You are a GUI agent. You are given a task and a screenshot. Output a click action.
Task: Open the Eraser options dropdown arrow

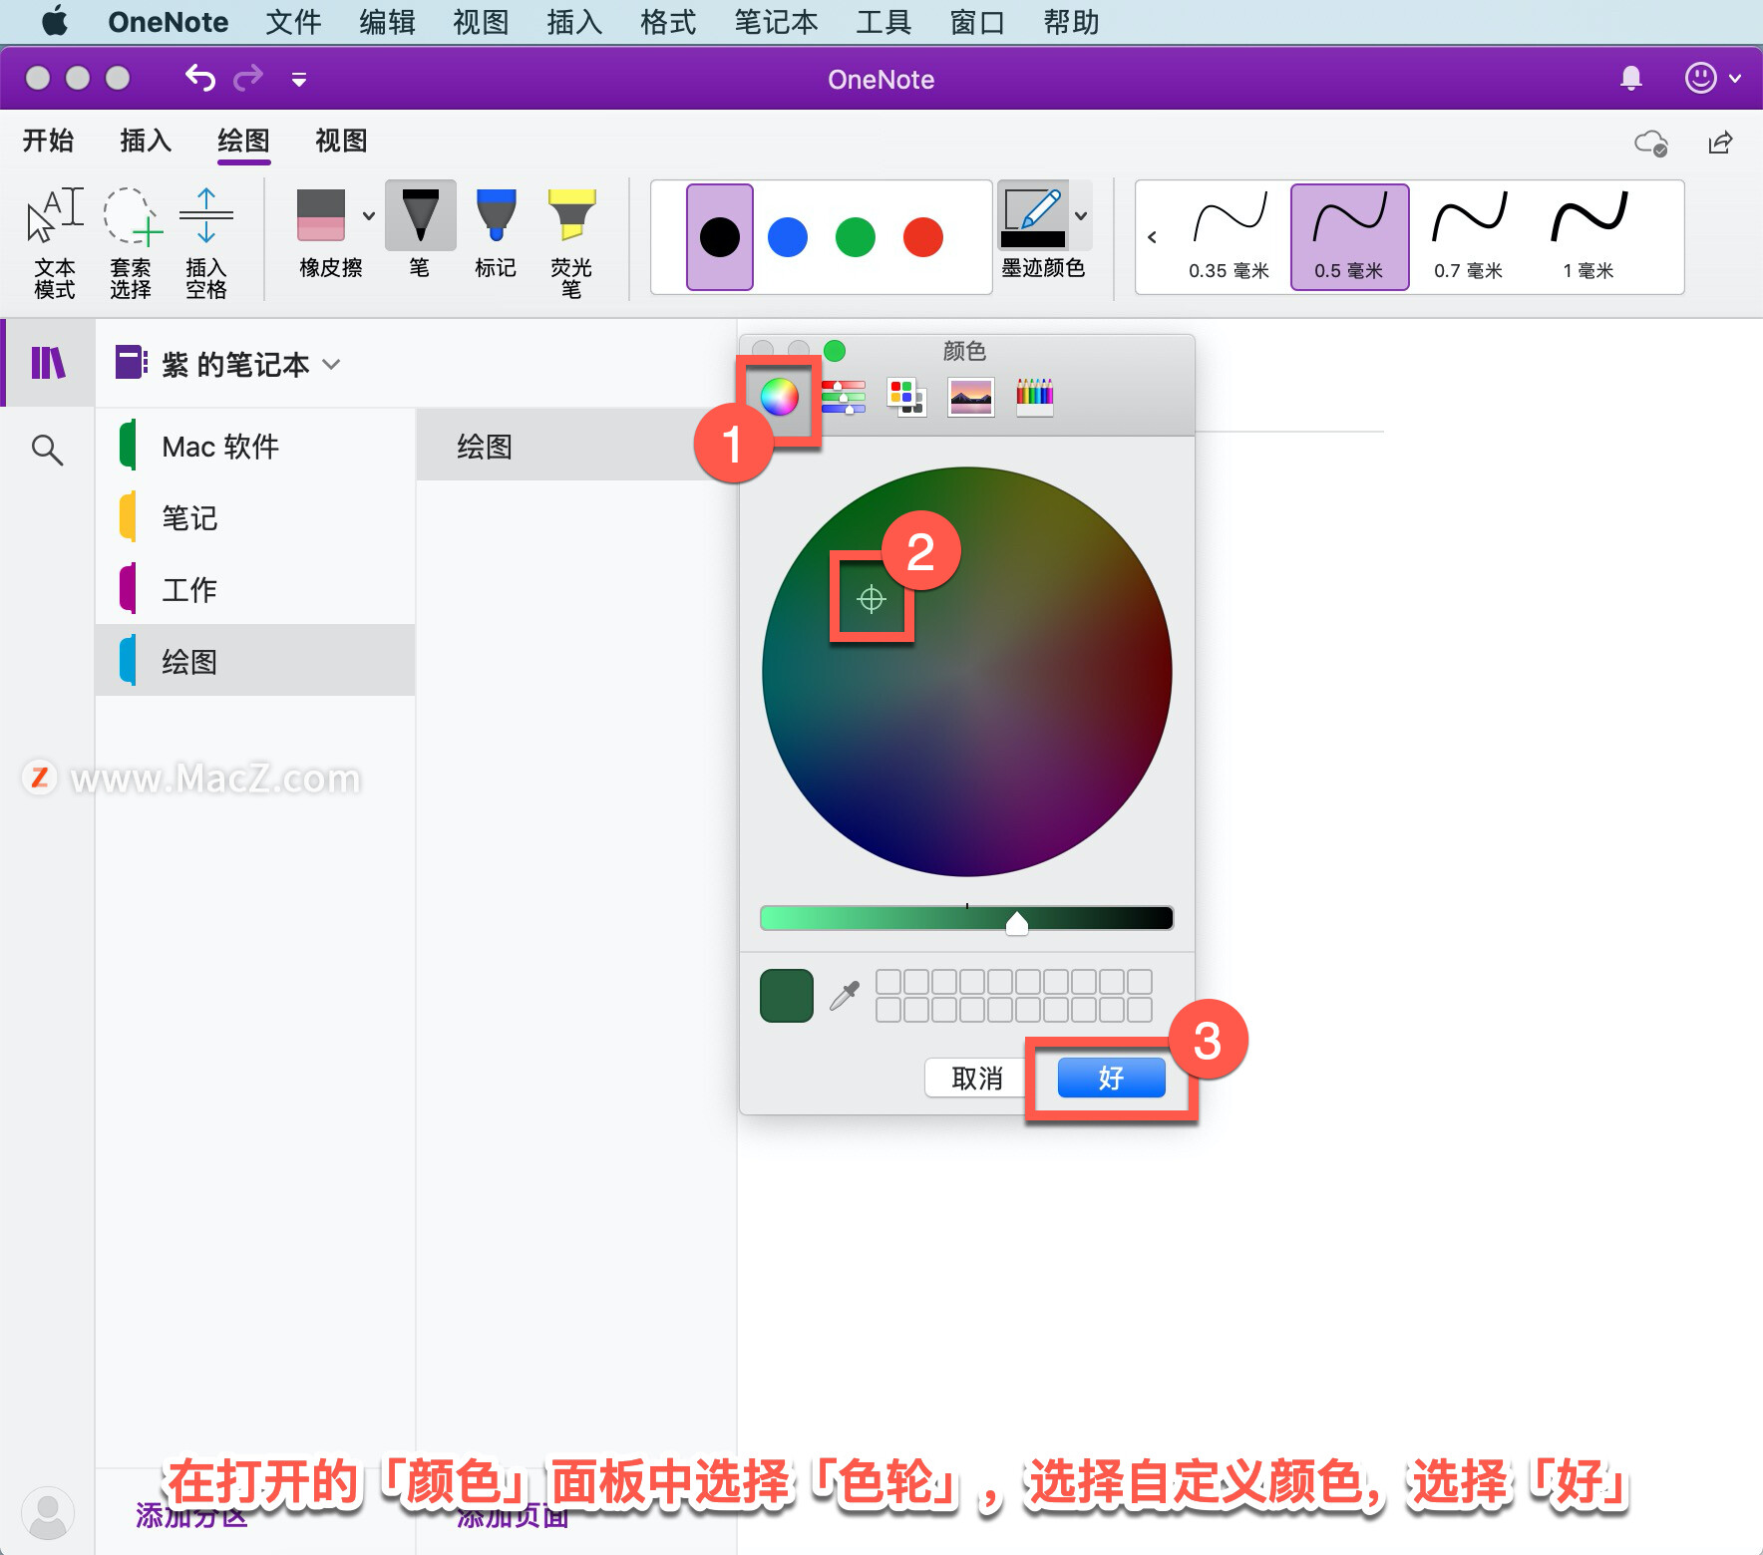coord(369,215)
